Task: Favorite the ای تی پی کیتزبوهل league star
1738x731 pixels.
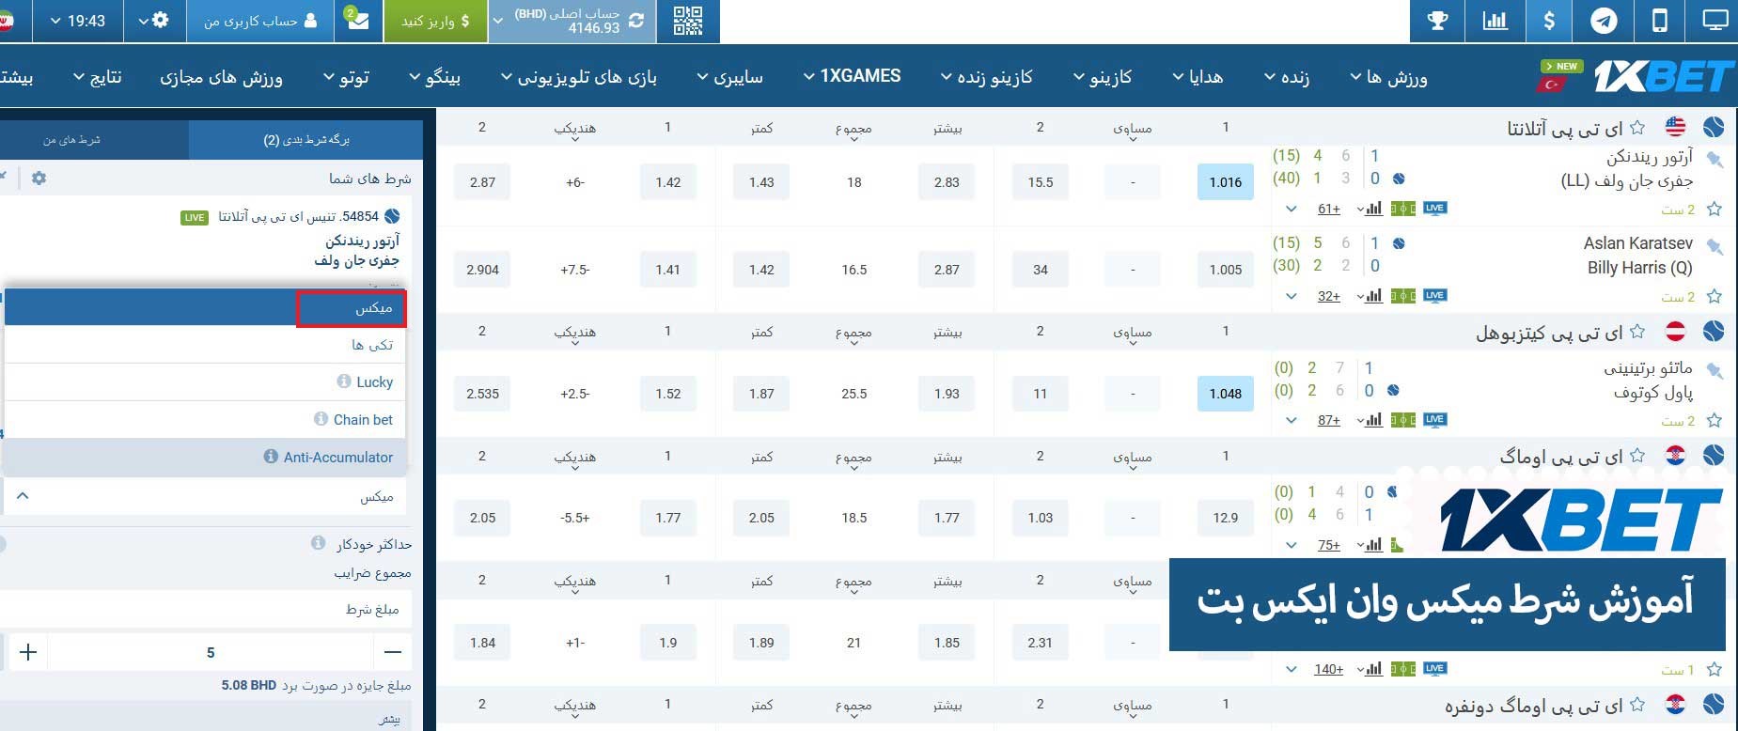Action: (x=1638, y=331)
